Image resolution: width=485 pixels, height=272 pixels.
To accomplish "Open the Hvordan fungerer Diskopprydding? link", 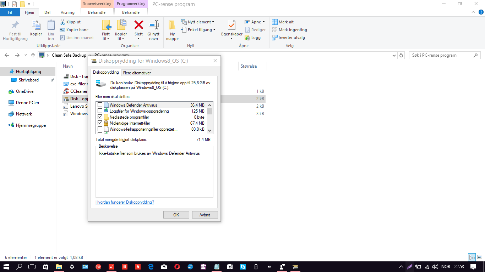I will [125, 202].
